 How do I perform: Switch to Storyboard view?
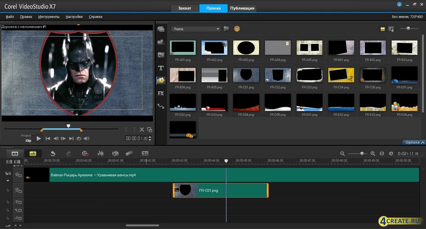[15, 154]
